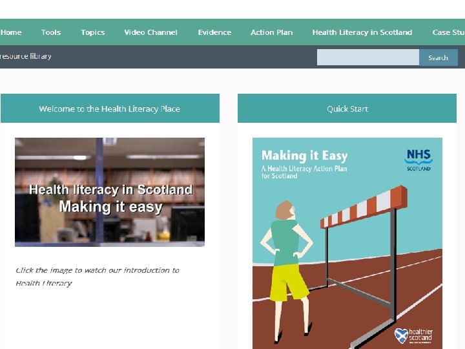Open Health Literacy in Scotland menu
465x349 pixels.
click(x=362, y=32)
